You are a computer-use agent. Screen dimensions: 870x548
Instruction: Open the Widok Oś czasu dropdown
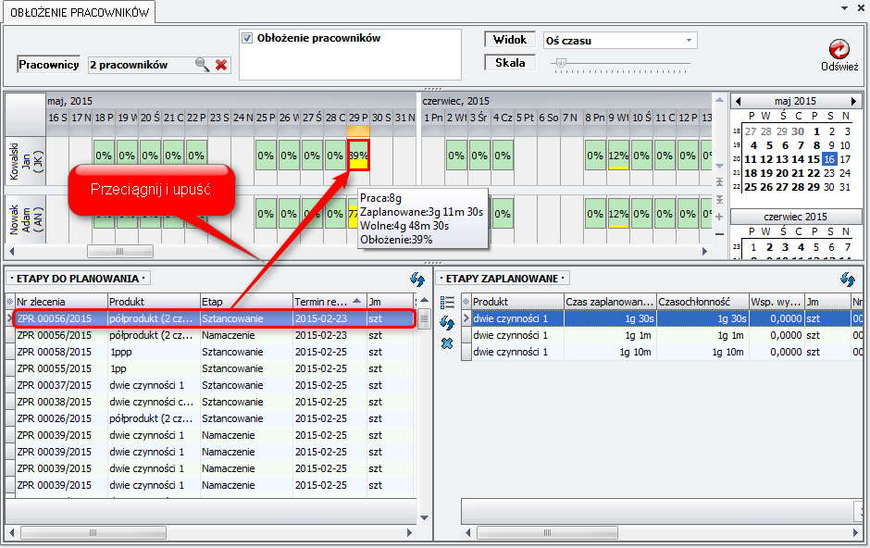click(689, 41)
